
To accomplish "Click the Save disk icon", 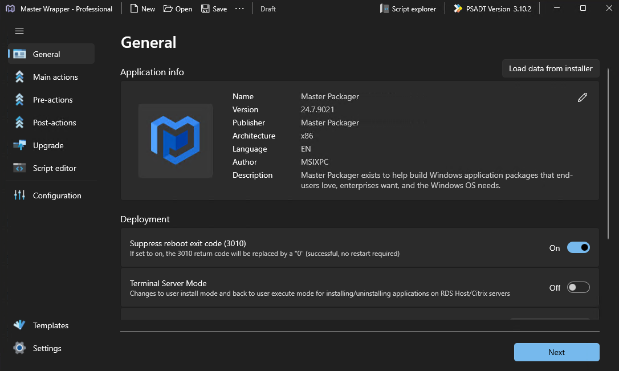I will [x=205, y=9].
